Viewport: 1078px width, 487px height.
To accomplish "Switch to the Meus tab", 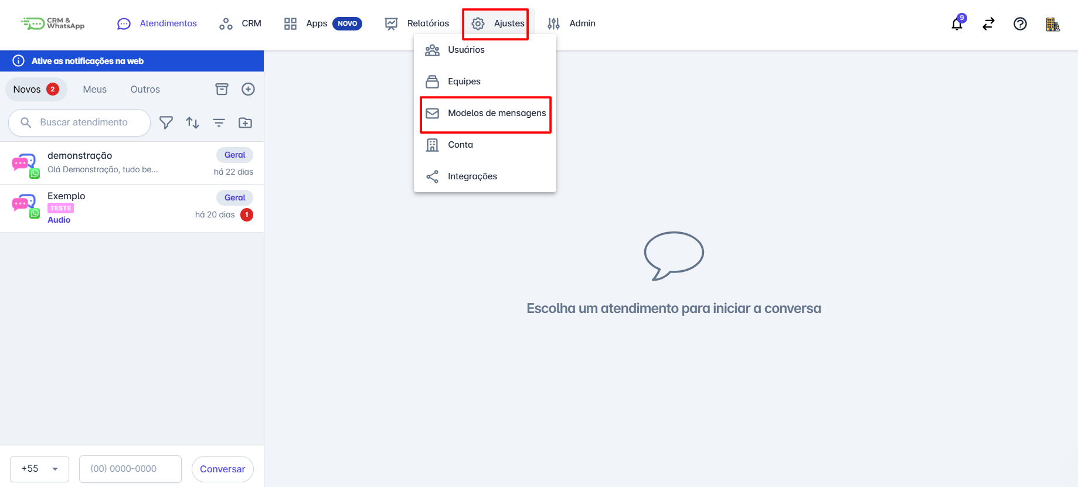I will 94,89.
